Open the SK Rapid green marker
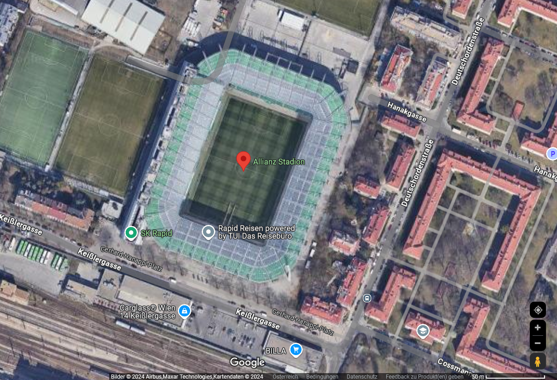 [x=131, y=233]
